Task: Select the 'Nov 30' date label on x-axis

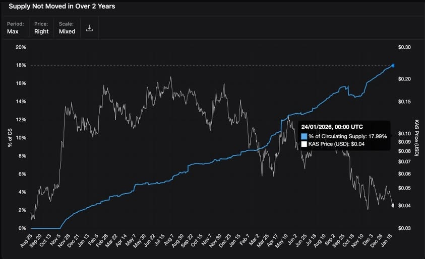Action: pos(215,240)
